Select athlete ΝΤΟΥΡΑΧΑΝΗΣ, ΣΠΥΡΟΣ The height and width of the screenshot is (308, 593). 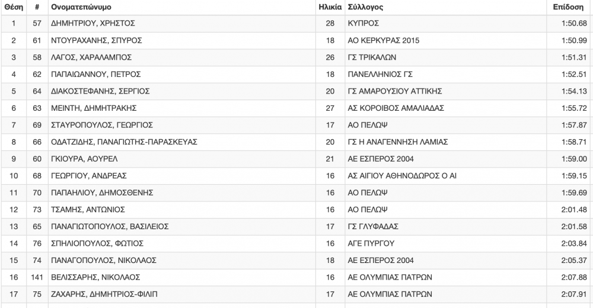(97, 40)
